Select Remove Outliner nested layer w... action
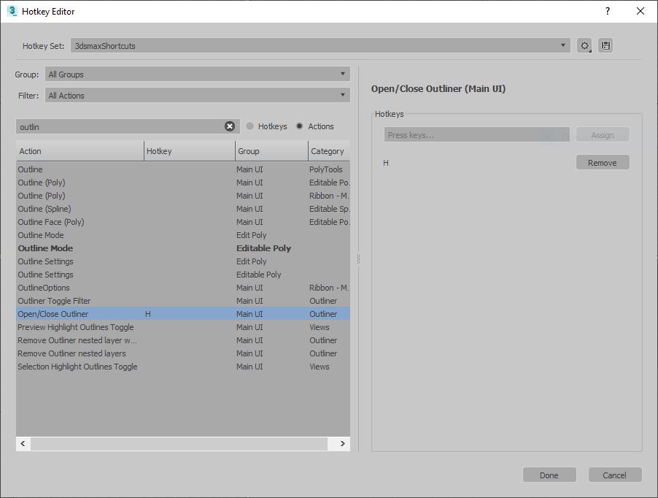The image size is (658, 498). 183,340
